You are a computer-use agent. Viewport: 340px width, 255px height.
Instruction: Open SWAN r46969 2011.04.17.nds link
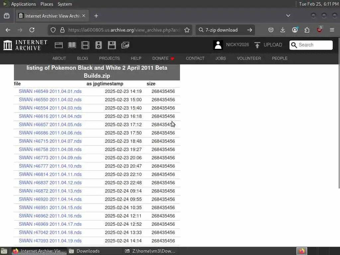(50, 224)
